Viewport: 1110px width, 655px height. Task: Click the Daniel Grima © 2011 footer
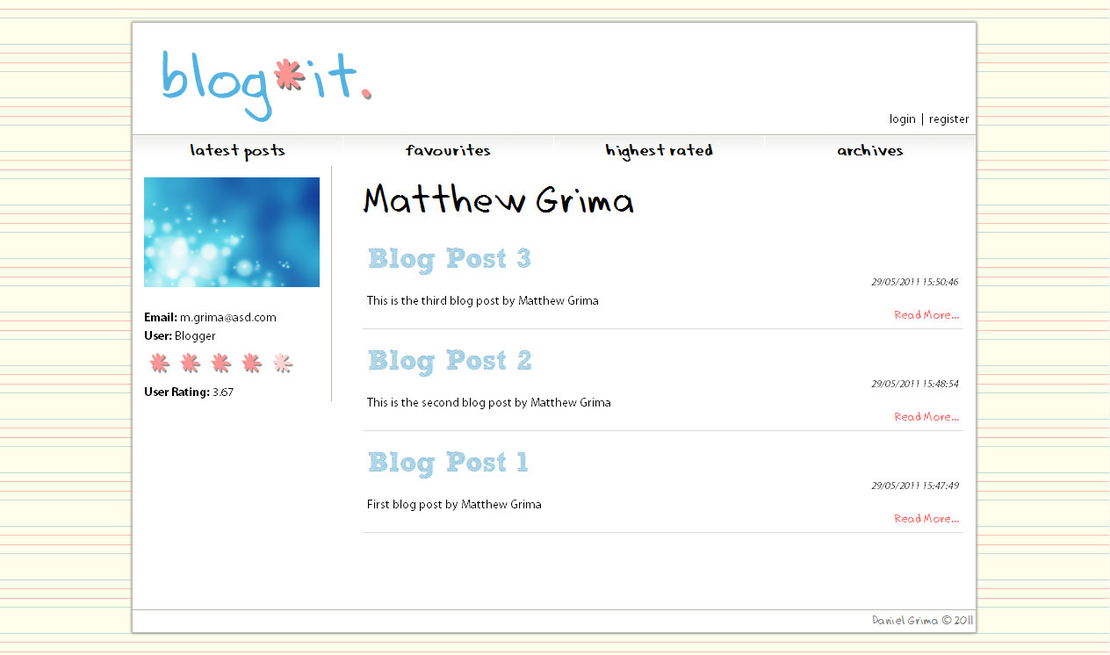[x=922, y=620]
